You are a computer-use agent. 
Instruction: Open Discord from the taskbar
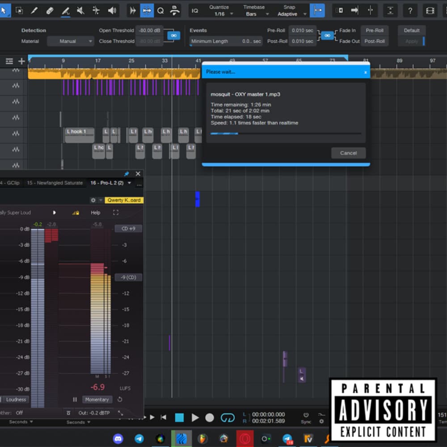[x=118, y=439]
